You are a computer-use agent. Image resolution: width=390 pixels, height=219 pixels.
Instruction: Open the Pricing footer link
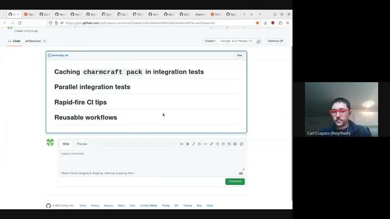(166, 206)
